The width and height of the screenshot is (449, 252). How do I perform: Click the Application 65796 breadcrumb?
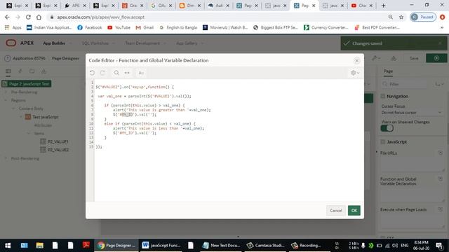[x=29, y=58]
